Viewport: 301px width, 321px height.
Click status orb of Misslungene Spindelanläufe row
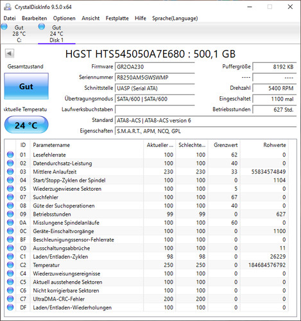10,223
